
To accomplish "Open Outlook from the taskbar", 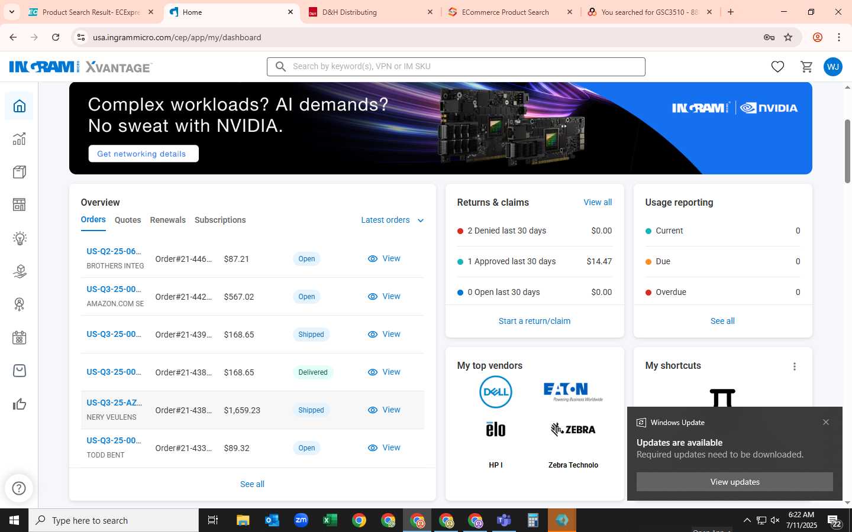I will [x=272, y=520].
